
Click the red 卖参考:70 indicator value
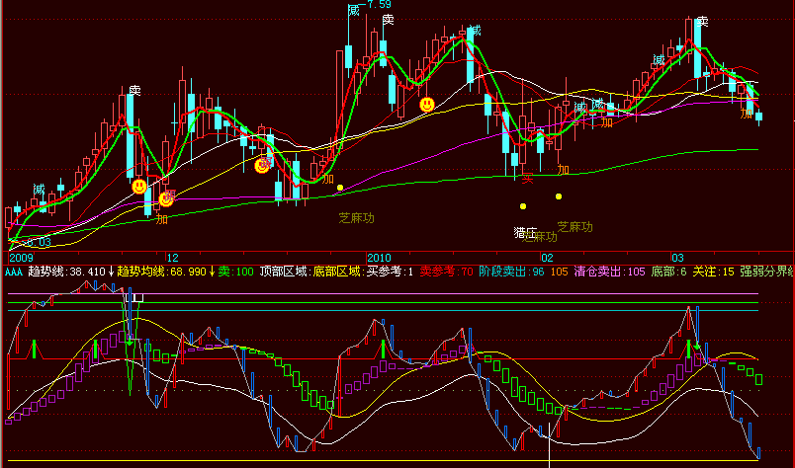(446, 272)
